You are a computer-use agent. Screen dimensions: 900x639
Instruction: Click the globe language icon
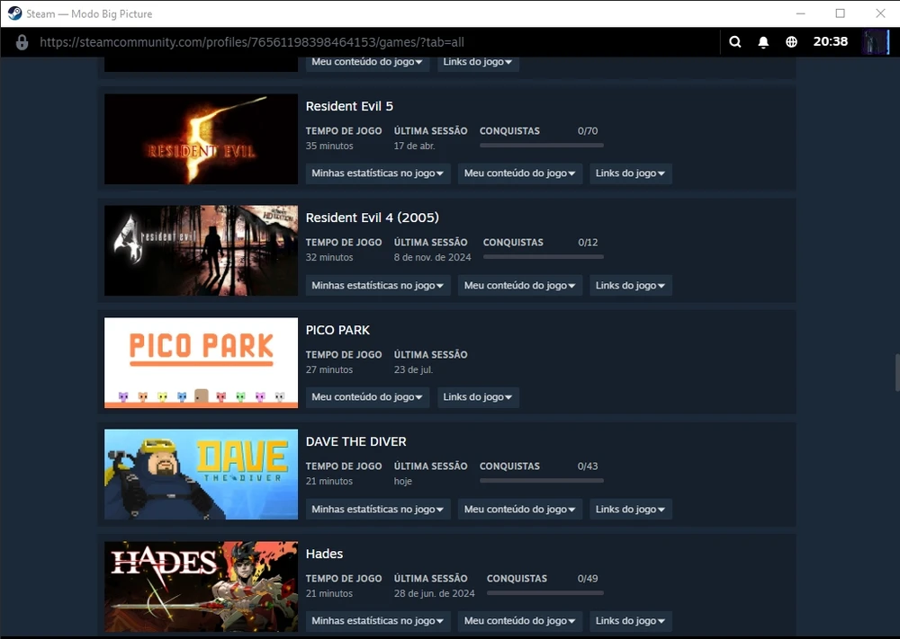click(791, 42)
